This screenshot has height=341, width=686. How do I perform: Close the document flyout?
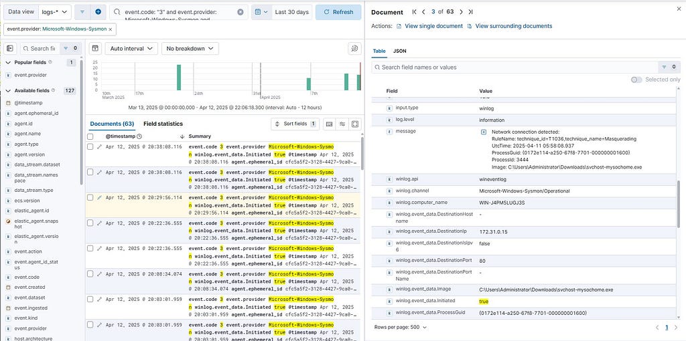(x=679, y=8)
